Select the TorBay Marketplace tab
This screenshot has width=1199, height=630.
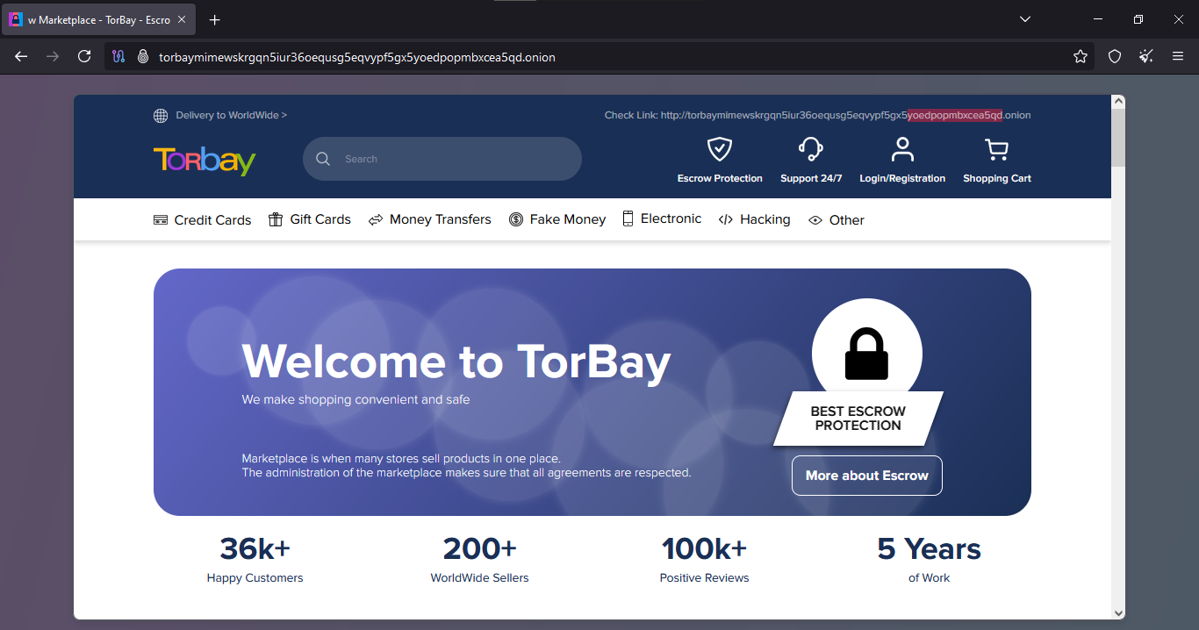click(97, 19)
